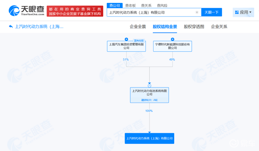Expand 上海汽车集团投资管理 node with plus icon

tap(126, 39)
